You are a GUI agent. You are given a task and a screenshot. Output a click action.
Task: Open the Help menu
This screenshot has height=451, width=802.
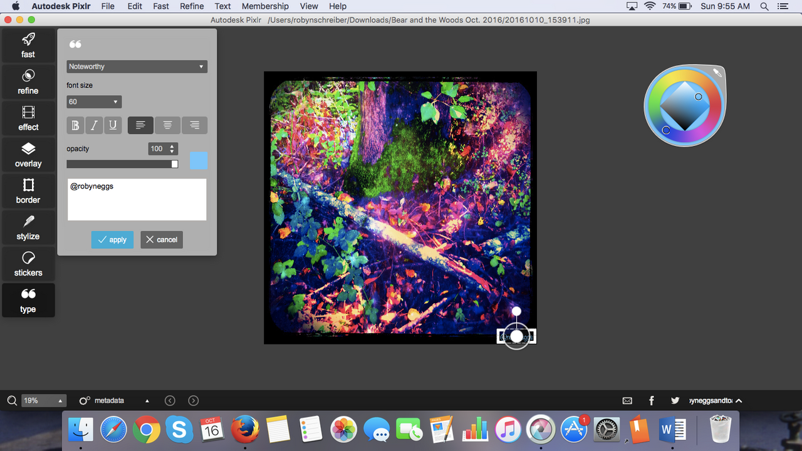tap(338, 6)
